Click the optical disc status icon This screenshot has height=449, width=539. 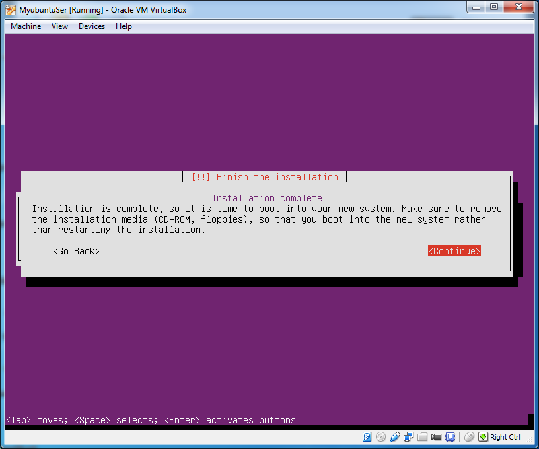pyautogui.click(x=380, y=437)
